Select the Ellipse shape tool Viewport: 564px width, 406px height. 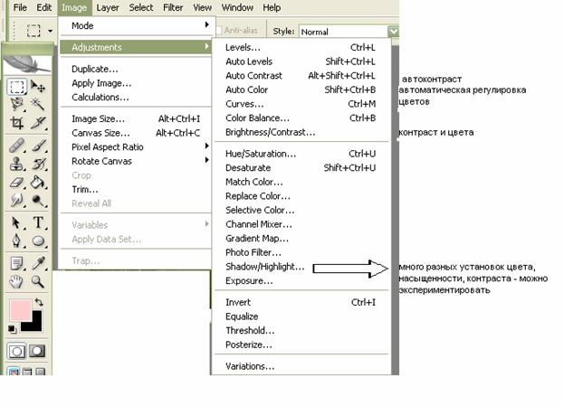[x=38, y=241]
